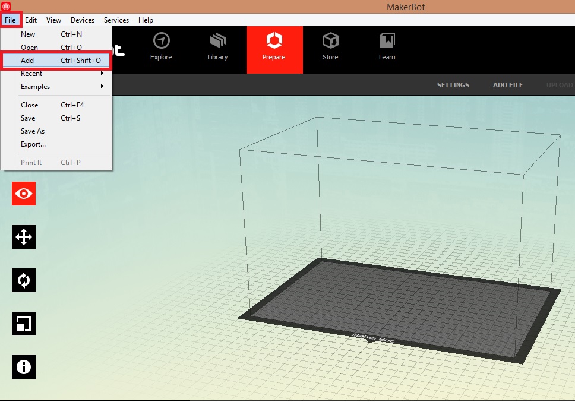Open the object Info panel icon
The width and height of the screenshot is (575, 402).
(23, 367)
